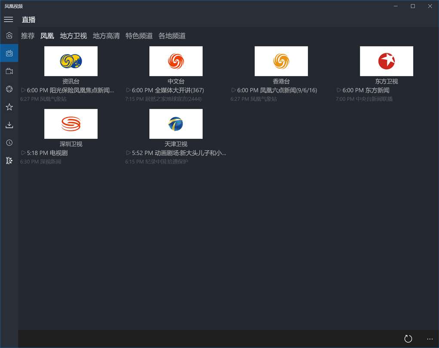Click the 香港台 channel name
This screenshot has height=348, width=439.
click(281, 81)
